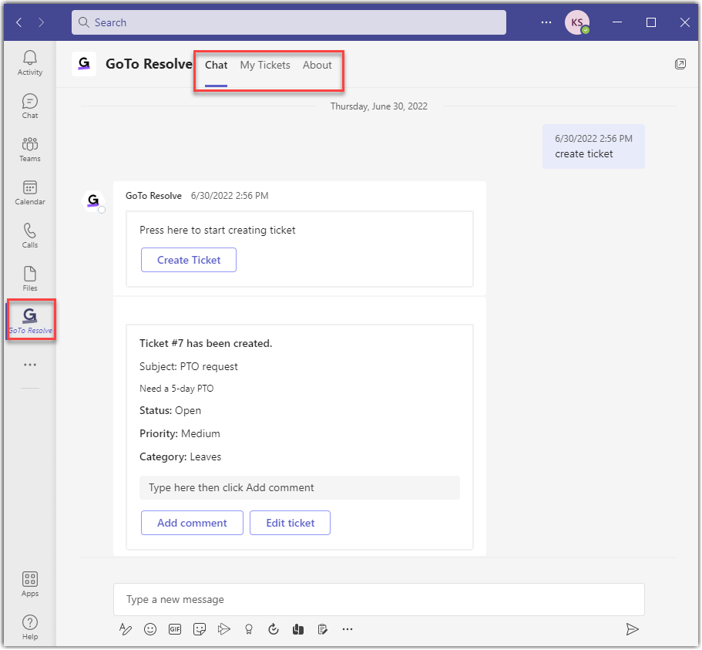This screenshot has height=650, width=702.
Task: Open the About tab
Action: coord(317,66)
